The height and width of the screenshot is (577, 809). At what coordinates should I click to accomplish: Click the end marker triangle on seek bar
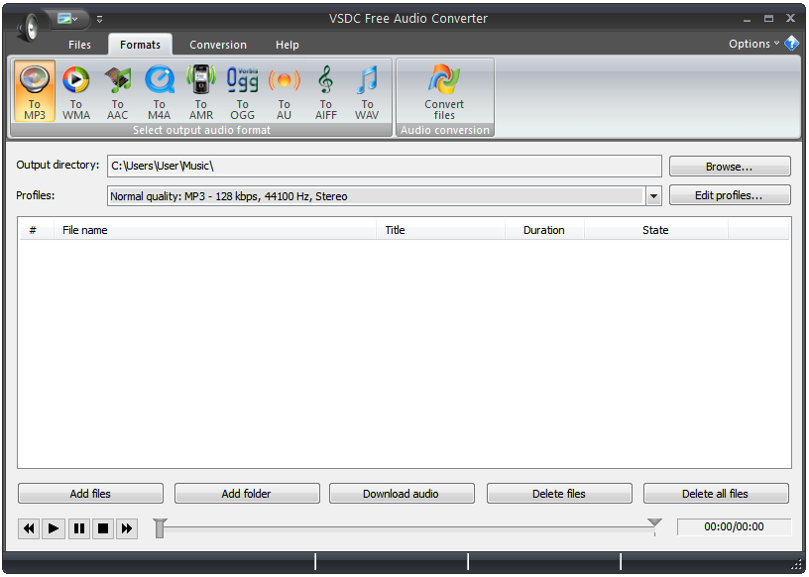654,522
